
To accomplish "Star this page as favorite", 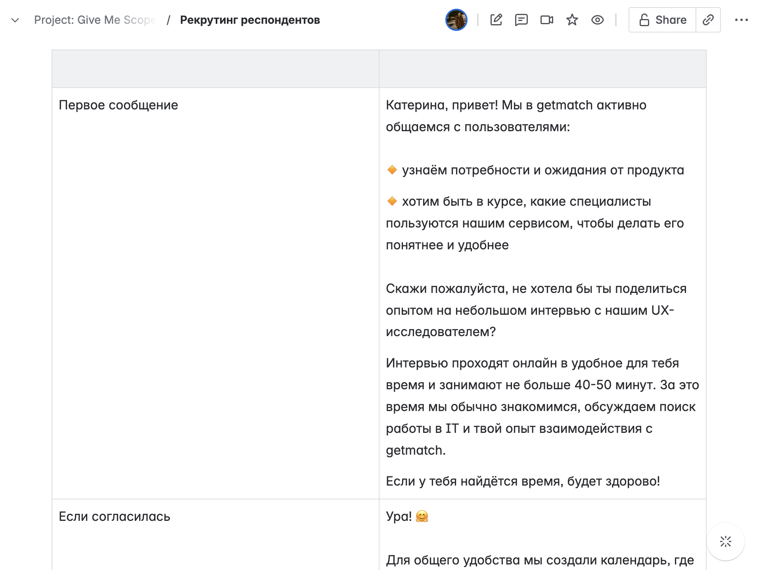I will [x=572, y=20].
